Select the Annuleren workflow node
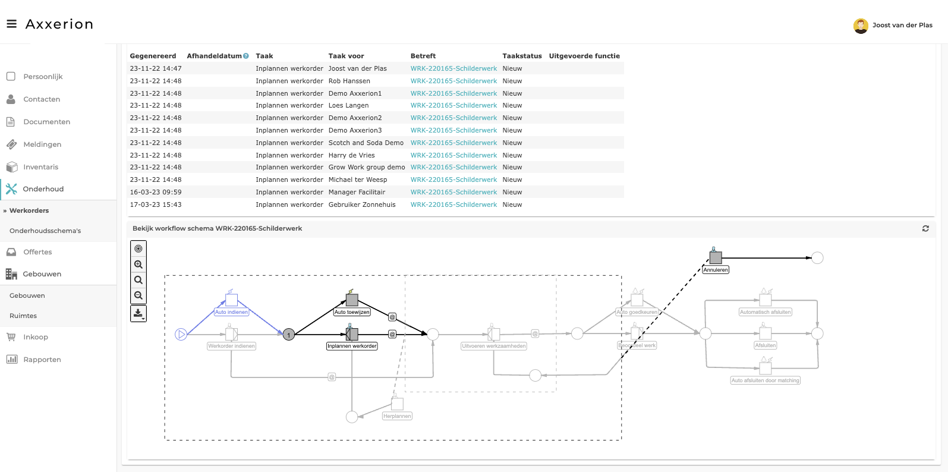The width and height of the screenshot is (948, 472). pos(716,258)
